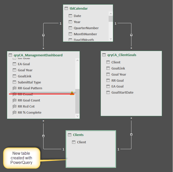The height and width of the screenshot is (172, 173).
Task: Select relationship arrow between Clients and ClientGoals
Action: (131, 134)
